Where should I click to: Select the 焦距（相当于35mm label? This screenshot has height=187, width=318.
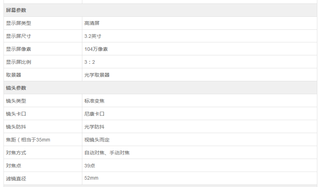(28, 140)
